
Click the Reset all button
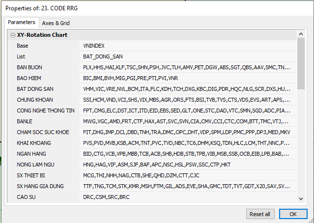pos(260,214)
